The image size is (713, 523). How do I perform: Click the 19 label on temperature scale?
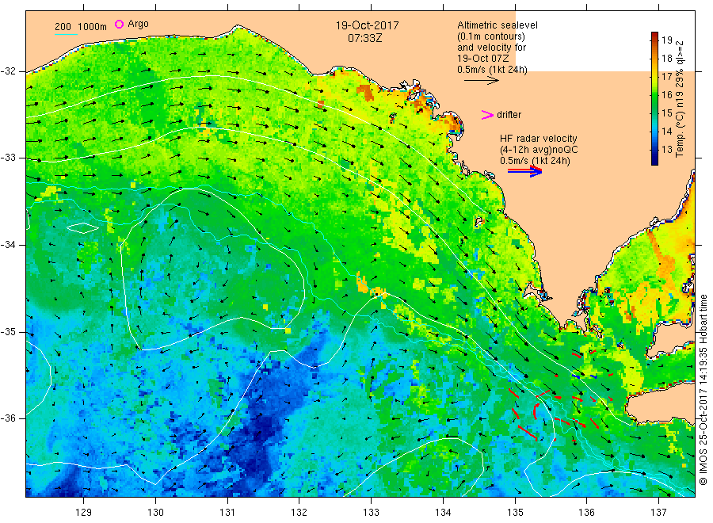coord(666,40)
